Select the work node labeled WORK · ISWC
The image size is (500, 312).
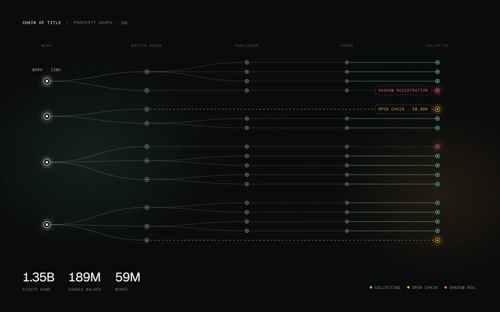47,81
